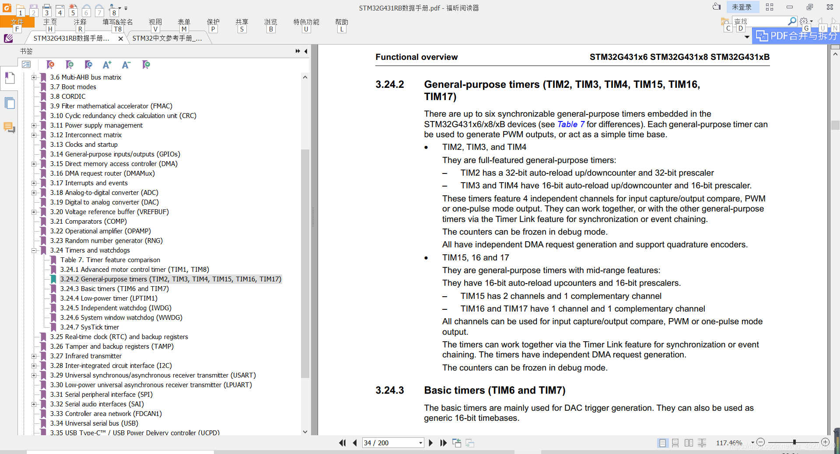840x454 pixels.
Task: Click the Table 7 hyperlink in text
Action: pyautogui.click(x=570, y=125)
